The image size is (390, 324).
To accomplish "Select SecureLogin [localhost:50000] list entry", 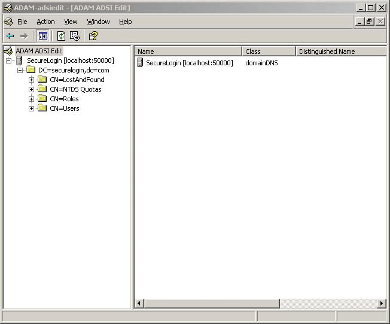I will (x=190, y=63).
